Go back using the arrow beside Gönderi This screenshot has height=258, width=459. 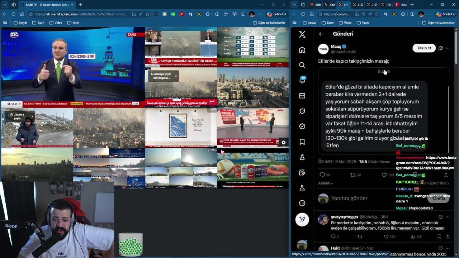coord(321,34)
